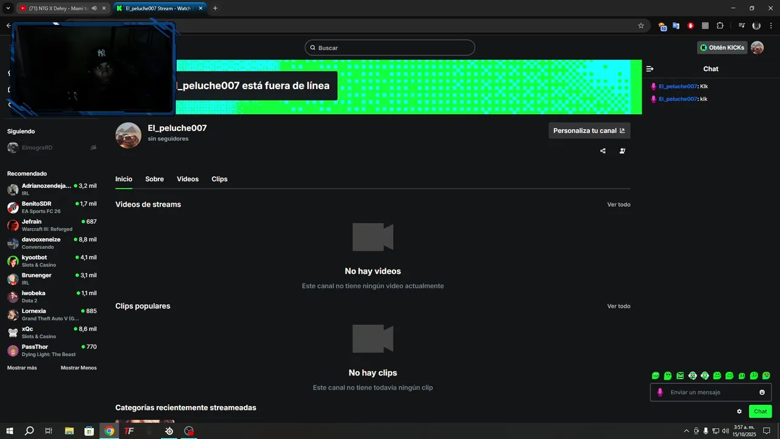Open File Explorer from the taskbar
780x439 pixels.
tap(69, 431)
